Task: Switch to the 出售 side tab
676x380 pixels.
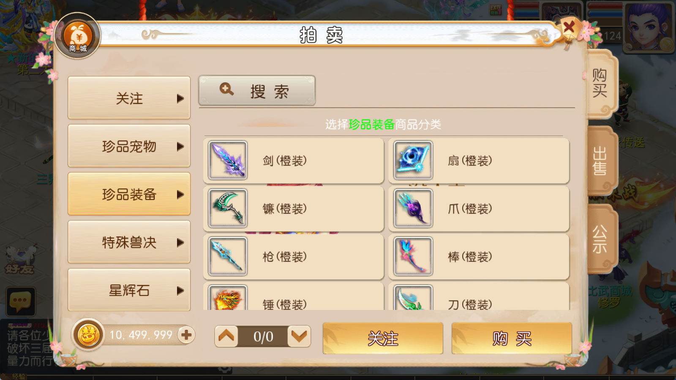Action: [x=600, y=160]
